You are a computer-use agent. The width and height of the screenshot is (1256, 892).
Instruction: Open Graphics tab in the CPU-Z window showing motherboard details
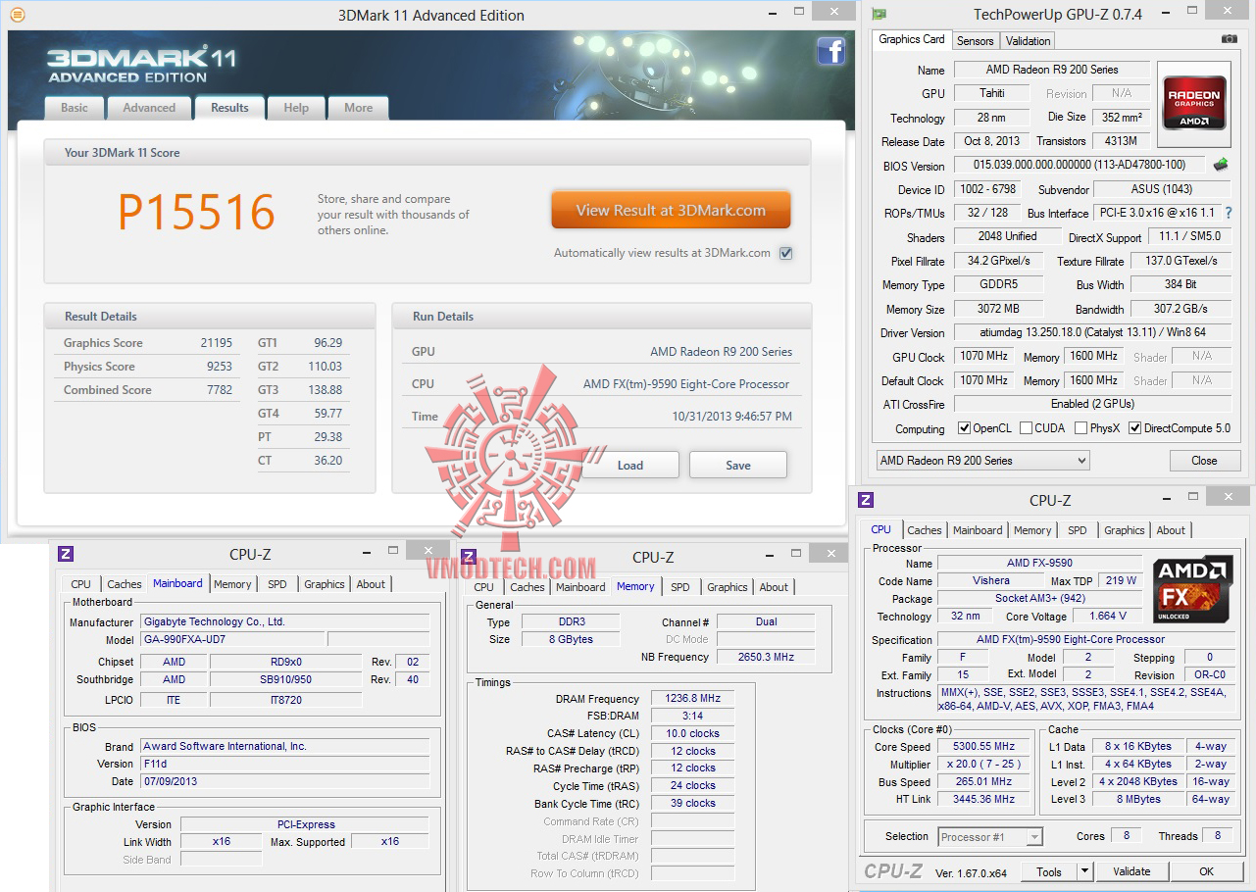point(325,584)
